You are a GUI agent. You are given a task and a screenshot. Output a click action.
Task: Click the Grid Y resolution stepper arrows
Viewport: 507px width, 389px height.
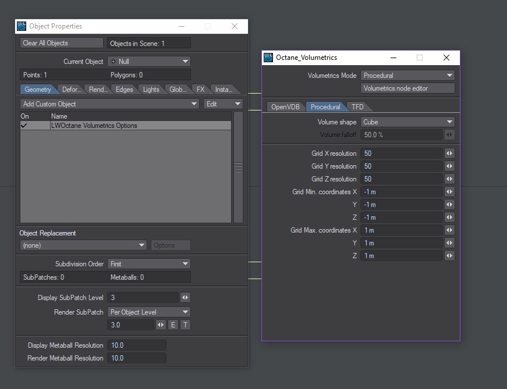[449, 166]
